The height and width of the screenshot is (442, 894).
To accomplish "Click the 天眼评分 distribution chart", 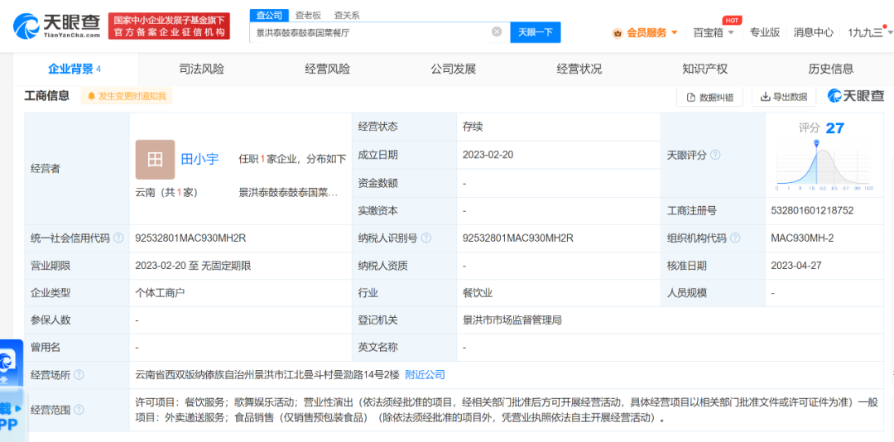I will click(x=824, y=166).
